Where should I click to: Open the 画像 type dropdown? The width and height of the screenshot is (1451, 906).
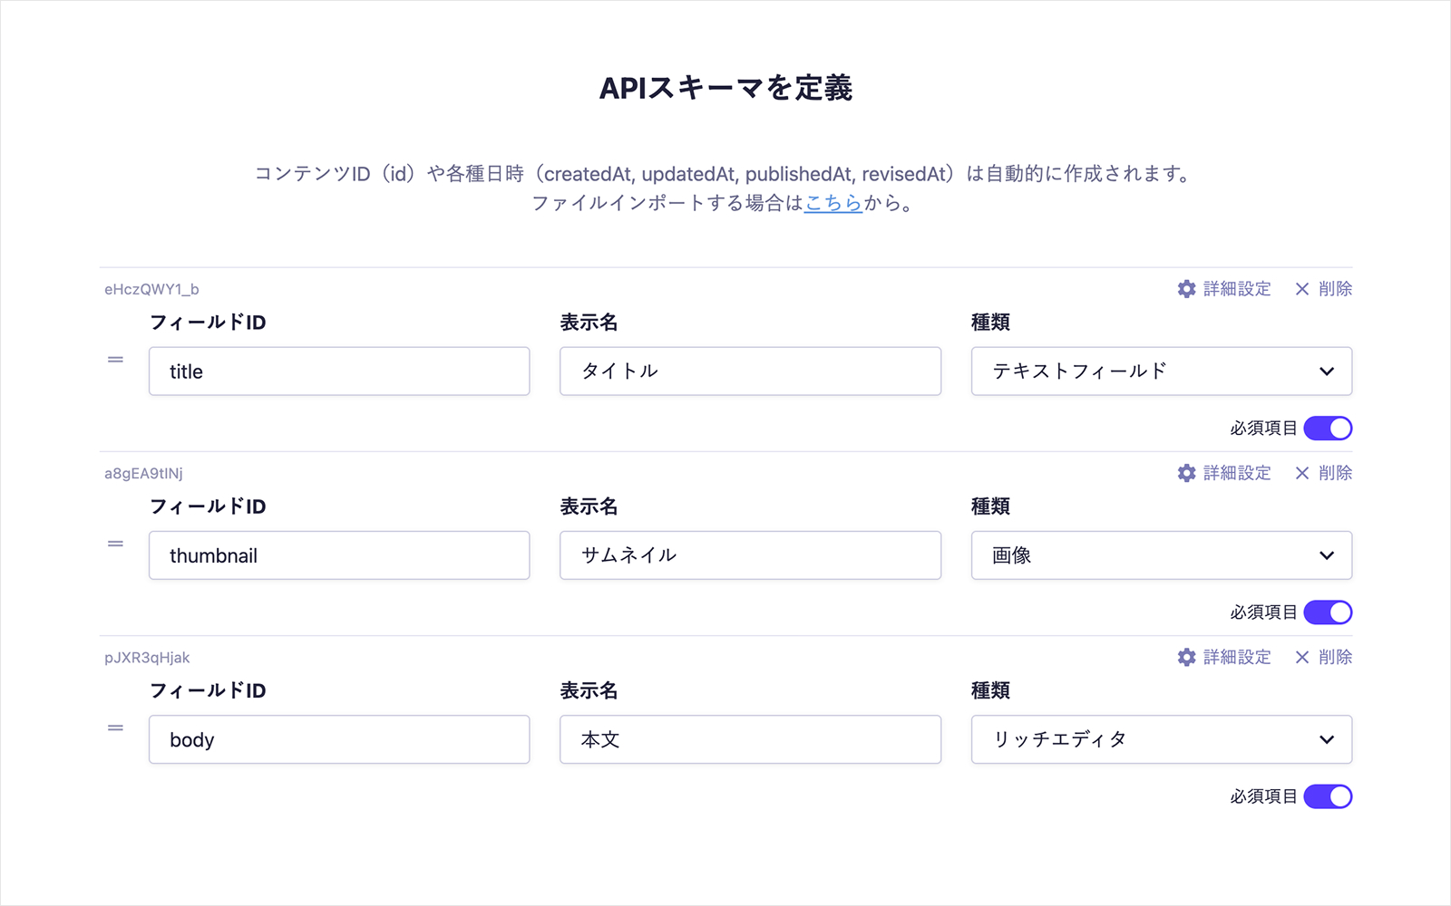pyautogui.click(x=1161, y=555)
